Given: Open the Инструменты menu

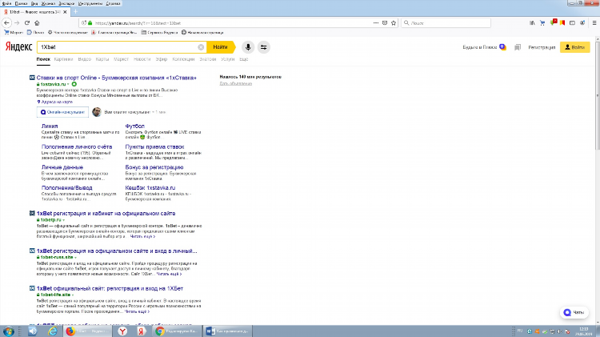Looking at the screenshot, I should [90, 3].
